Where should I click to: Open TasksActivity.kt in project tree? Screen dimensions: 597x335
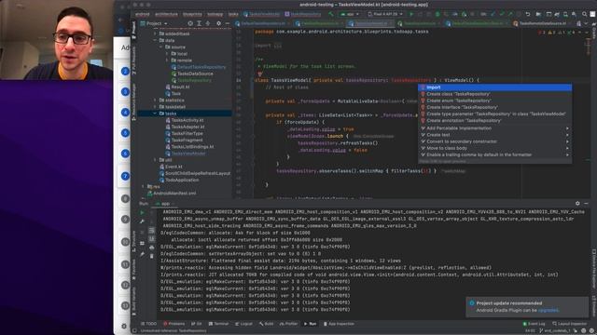tap(185, 120)
